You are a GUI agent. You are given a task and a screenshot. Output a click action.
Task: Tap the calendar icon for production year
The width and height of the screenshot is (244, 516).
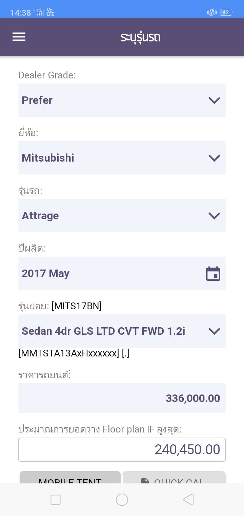tap(213, 274)
